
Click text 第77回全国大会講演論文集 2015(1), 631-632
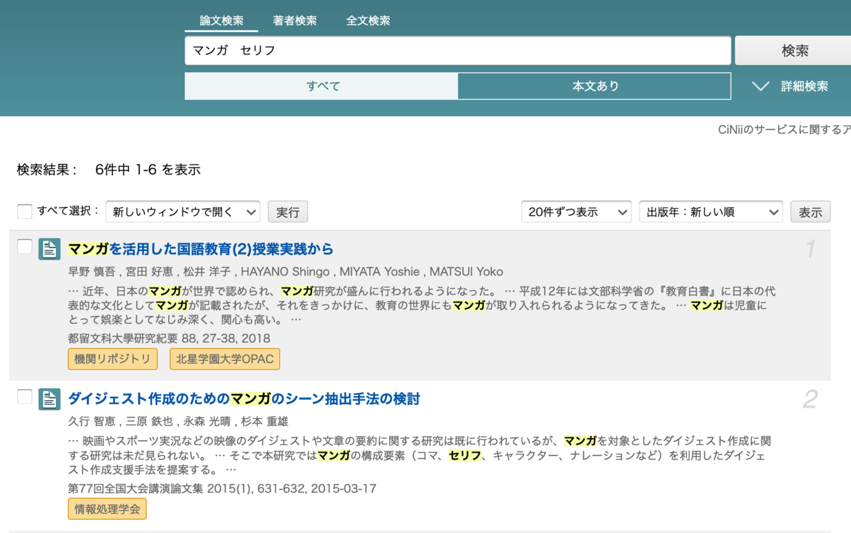coord(186,489)
